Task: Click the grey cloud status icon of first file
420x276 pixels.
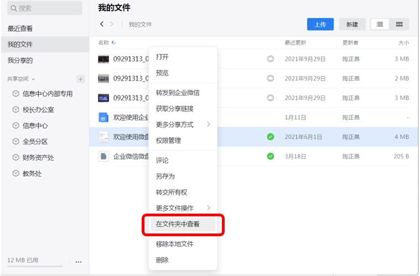Action: click(x=271, y=59)
